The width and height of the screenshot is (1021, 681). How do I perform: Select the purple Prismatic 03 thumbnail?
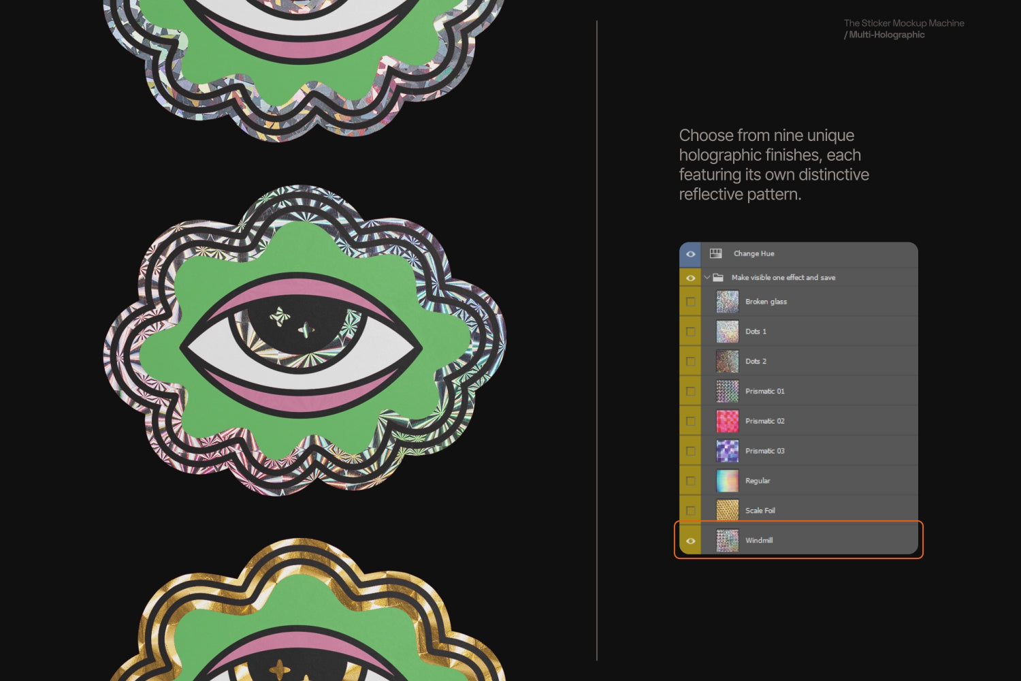click(x=728, y=451)
